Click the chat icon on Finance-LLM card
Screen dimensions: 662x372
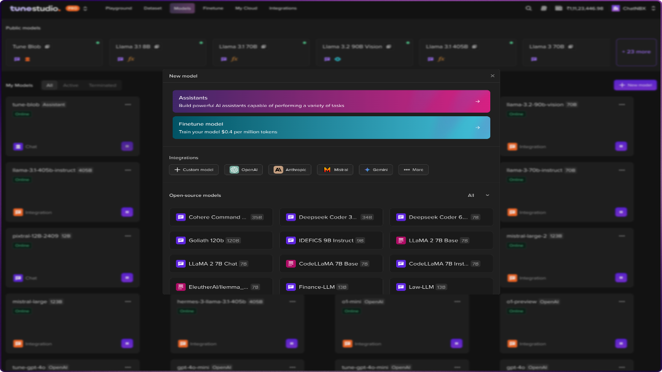coord(291,287)
